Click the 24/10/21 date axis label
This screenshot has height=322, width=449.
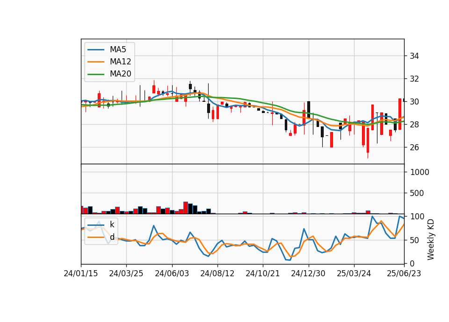262,273
